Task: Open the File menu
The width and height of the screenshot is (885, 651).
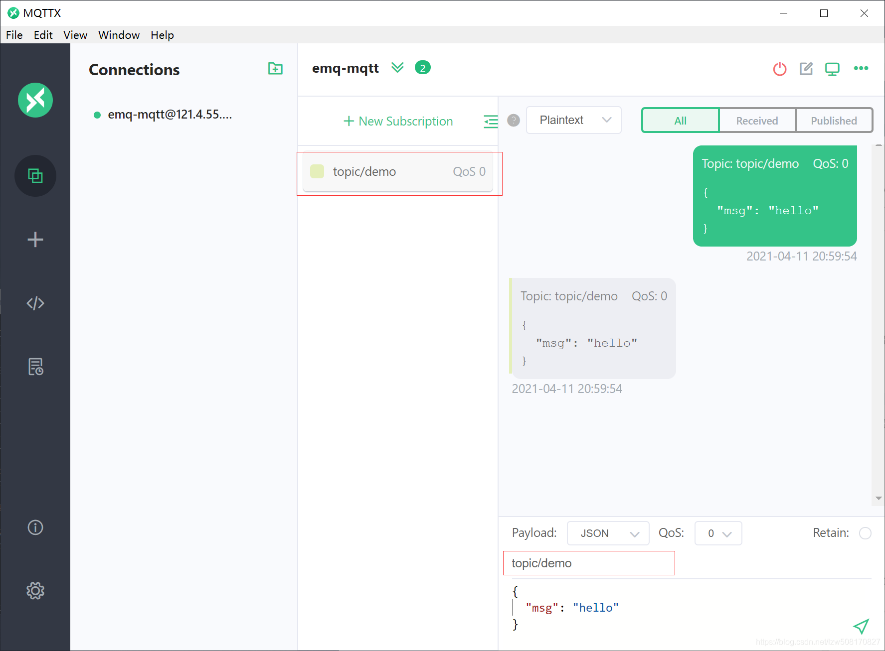Action: (14, 35)
